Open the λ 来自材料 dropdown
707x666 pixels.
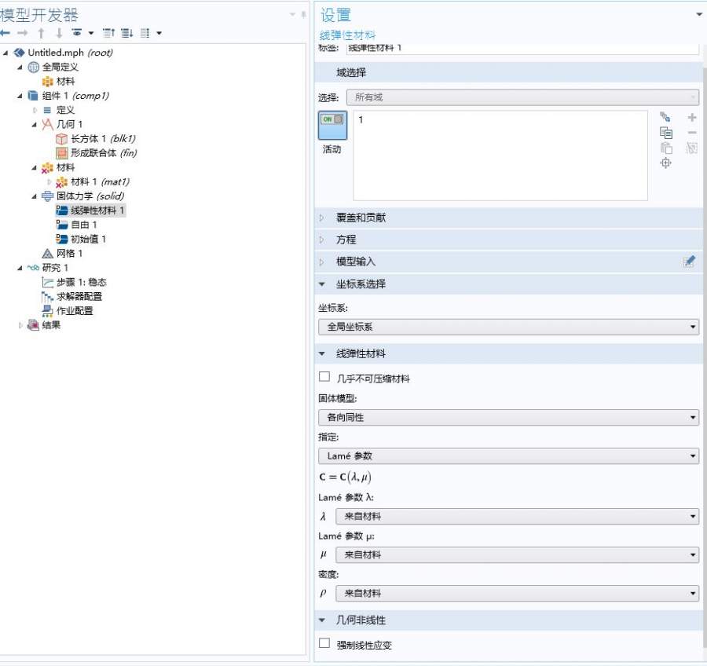tap(517, 517)
